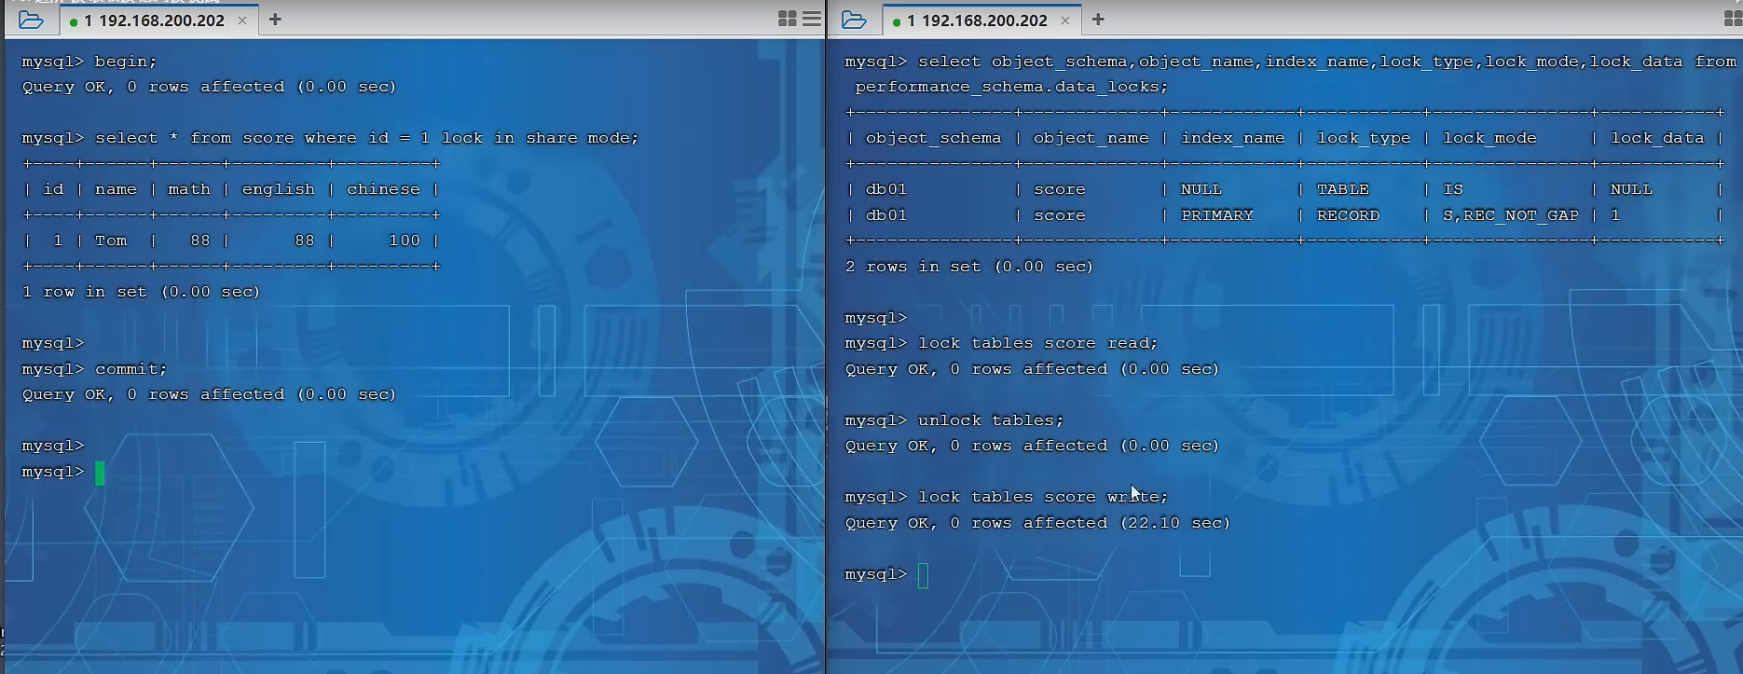Add a new tab in left pane
Screen dimensions: 1743x674
(x=275, y=20)
